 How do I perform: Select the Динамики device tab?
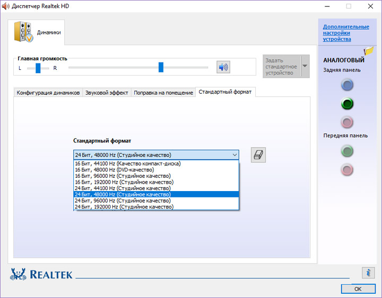(x=36, y=32)
